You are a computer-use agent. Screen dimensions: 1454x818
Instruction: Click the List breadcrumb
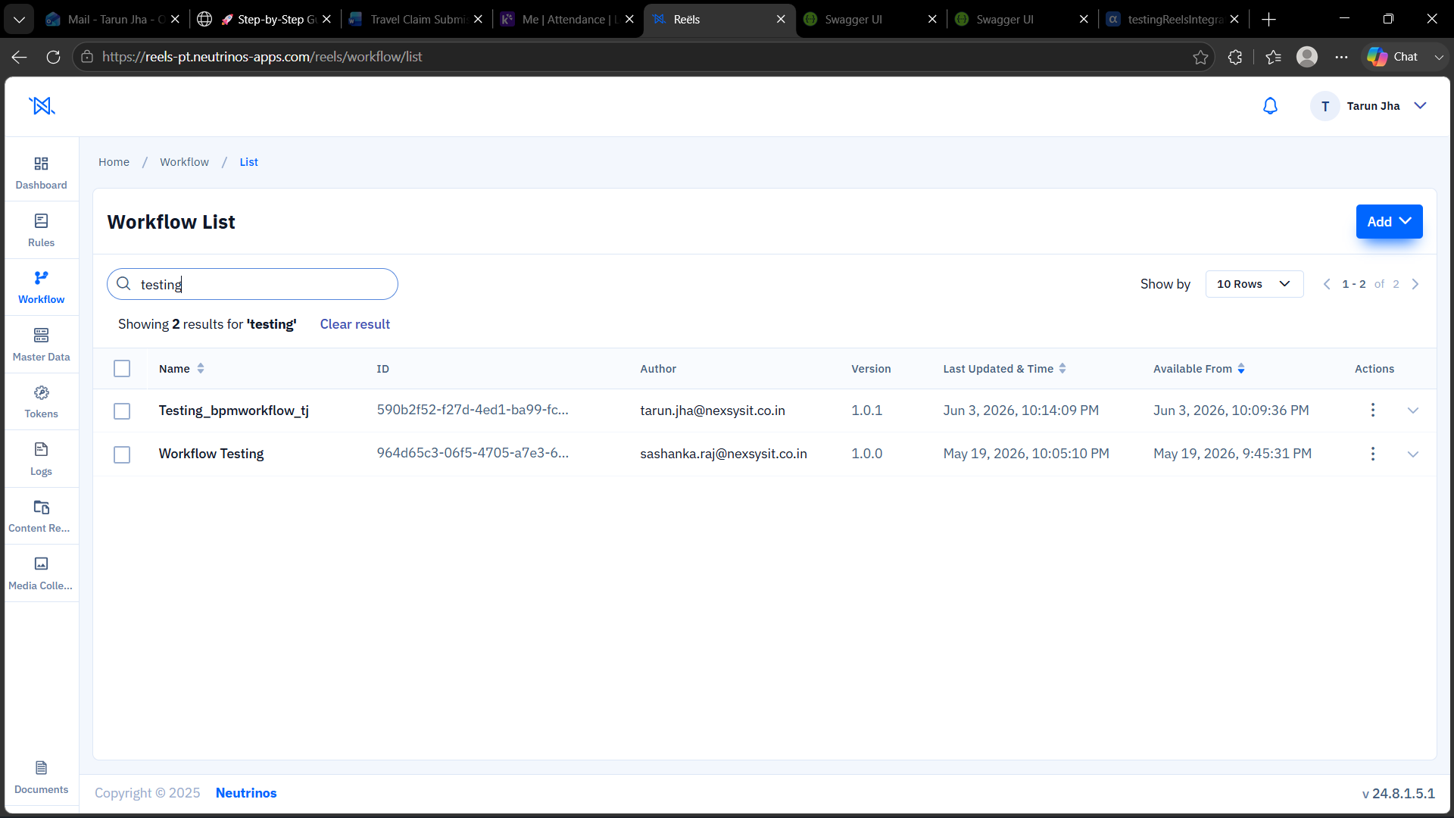[x=248, y=162]
